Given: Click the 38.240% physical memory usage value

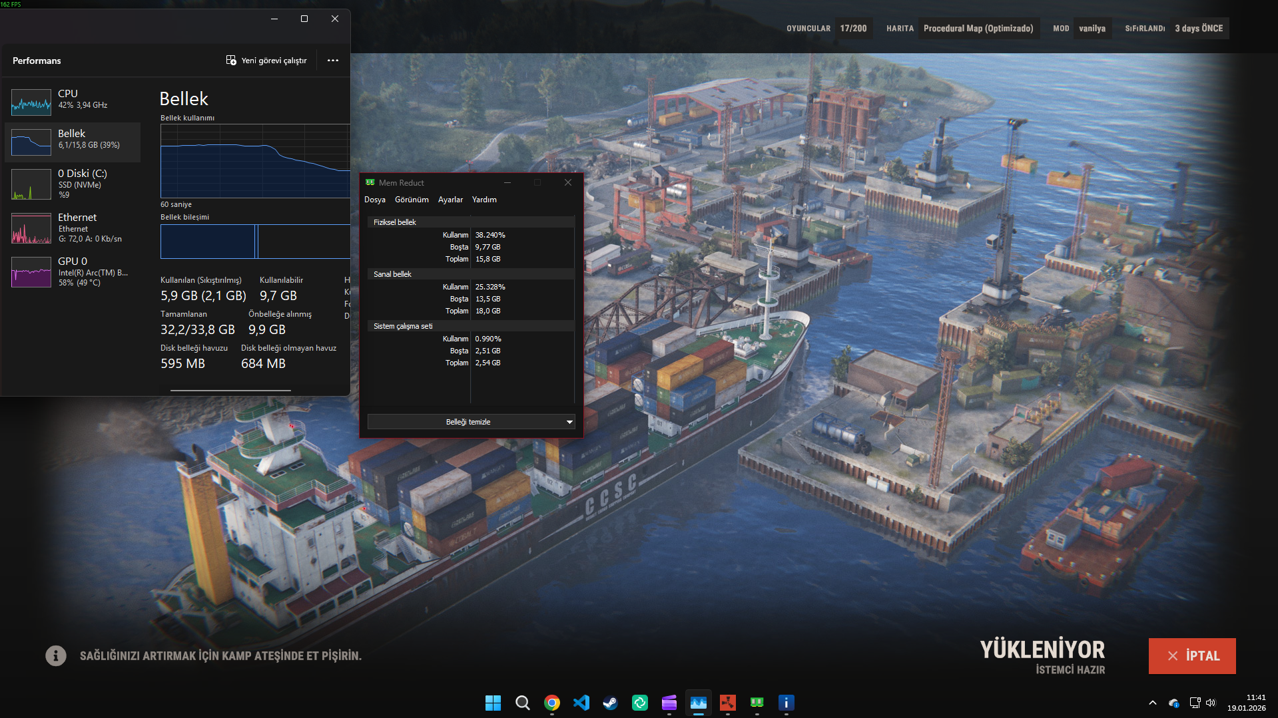Looking at the screenshot, I should 490,235.
